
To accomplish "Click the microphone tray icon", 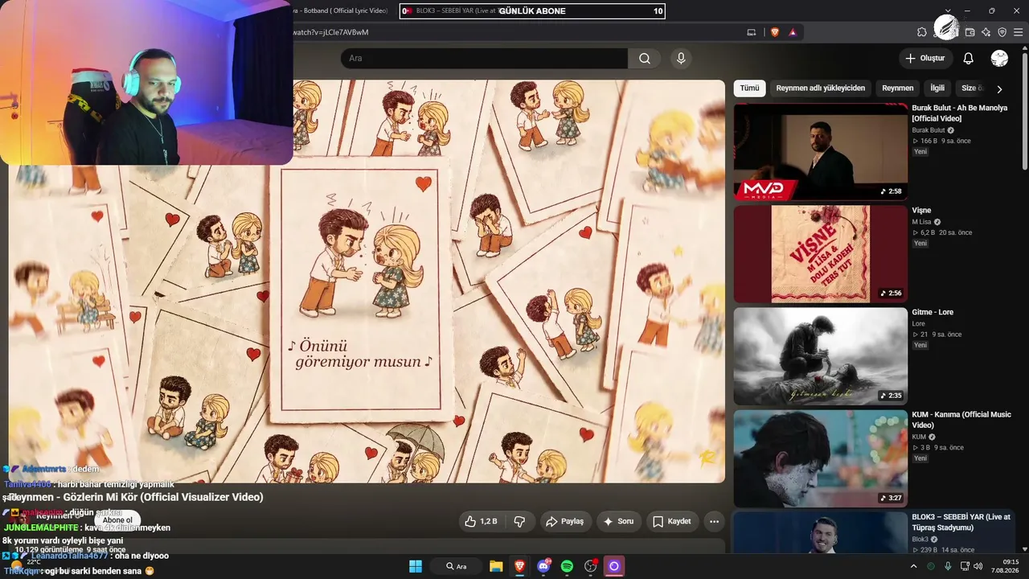I will click(x=948, y=566).
